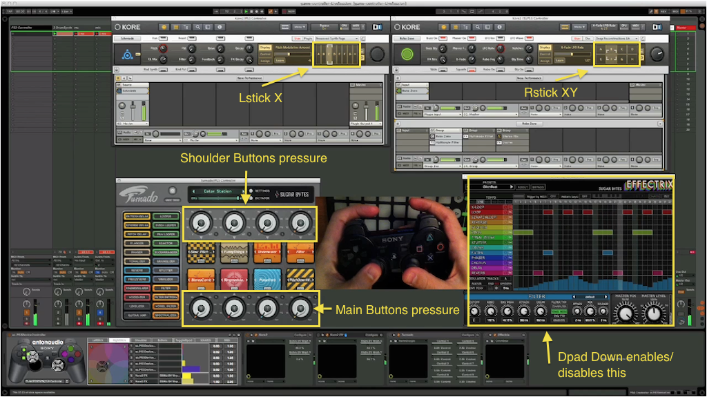Viewport: 707px width, 397px height.
Task: Select the StereoComb effect slot in Turnado
Action: [201, 279]
